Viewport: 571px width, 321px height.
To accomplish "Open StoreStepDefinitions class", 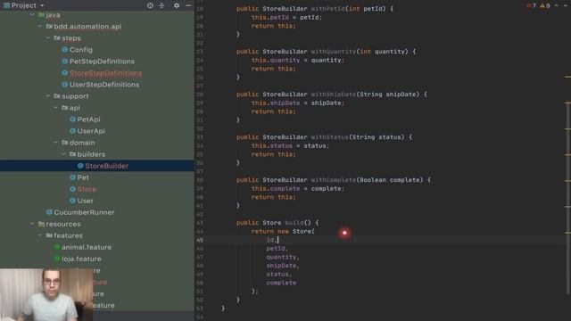I will 105,73.
